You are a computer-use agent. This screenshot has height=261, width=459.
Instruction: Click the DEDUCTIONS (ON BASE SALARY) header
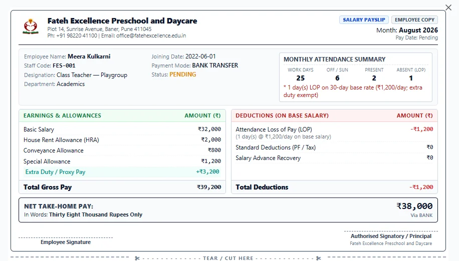click(x=282, y=115)
